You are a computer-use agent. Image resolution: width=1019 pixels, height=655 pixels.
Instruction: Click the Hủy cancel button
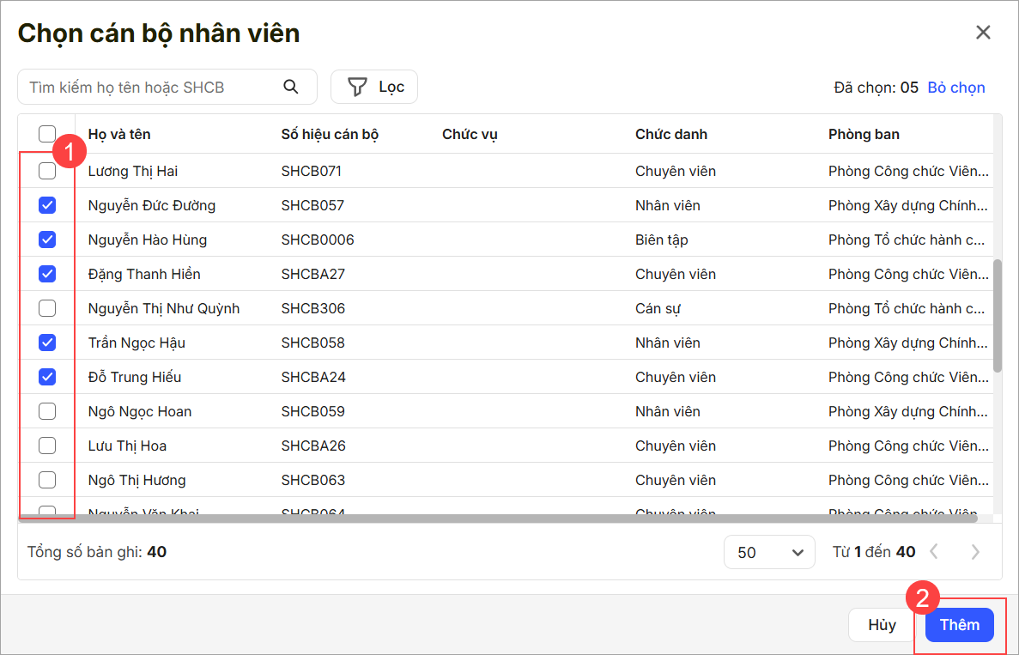[x=882, y=625]
